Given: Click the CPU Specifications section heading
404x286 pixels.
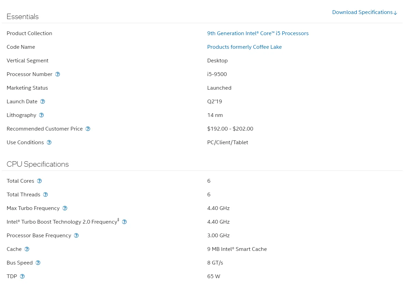Looking at the screenshot, I should click(37, 164).
